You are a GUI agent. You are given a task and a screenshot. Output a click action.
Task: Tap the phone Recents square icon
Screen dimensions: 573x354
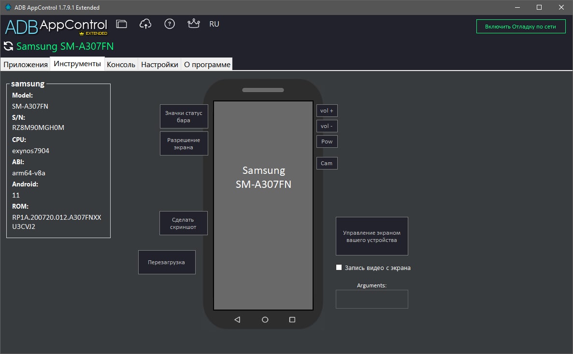[292, 320]
